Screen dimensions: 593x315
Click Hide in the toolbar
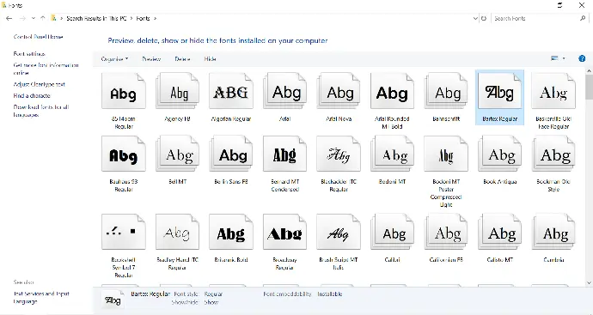click(x=211, y=59)
